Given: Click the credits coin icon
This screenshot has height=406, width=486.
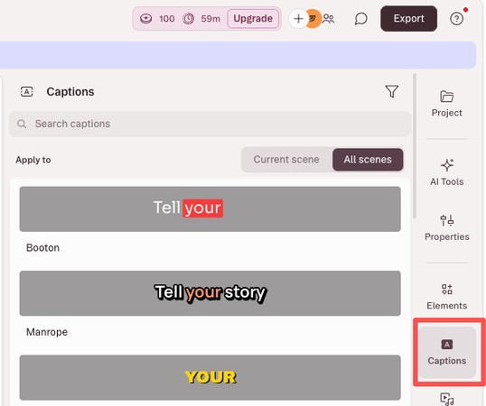Looking at the screenshot, I should (145, 19).
